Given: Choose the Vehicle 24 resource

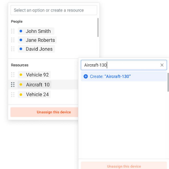Looking at the screenshot, I should coord(34,94).
